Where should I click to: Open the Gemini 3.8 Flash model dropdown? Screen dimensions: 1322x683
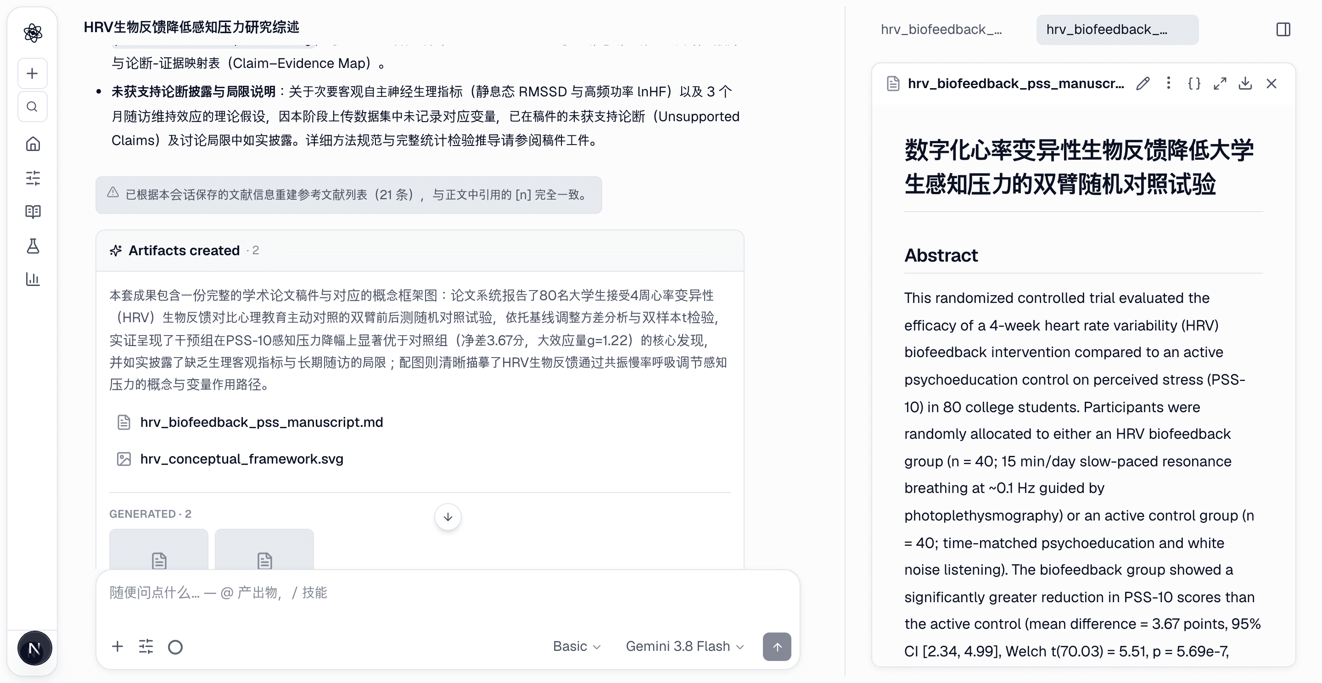tap(684, 647)
